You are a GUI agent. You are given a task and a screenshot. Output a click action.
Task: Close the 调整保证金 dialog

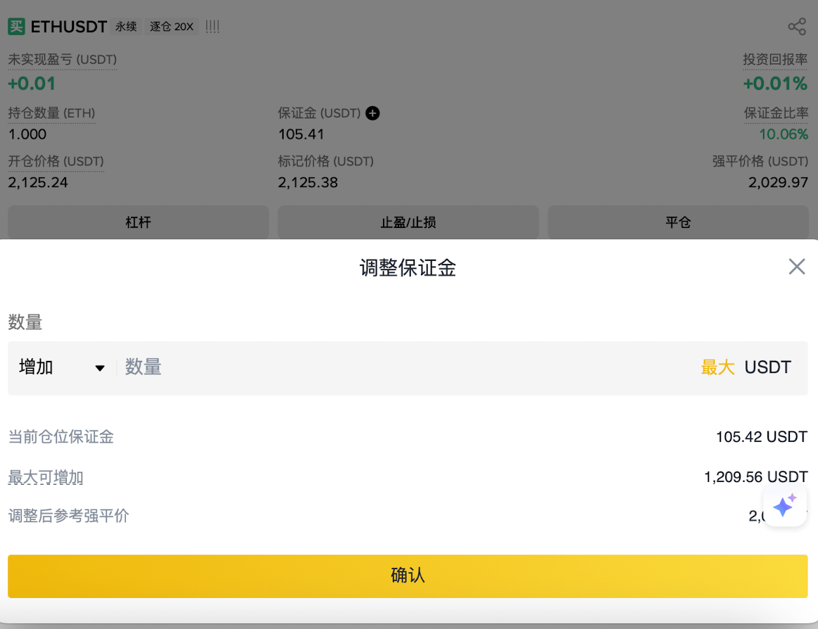tap(796, 267)
